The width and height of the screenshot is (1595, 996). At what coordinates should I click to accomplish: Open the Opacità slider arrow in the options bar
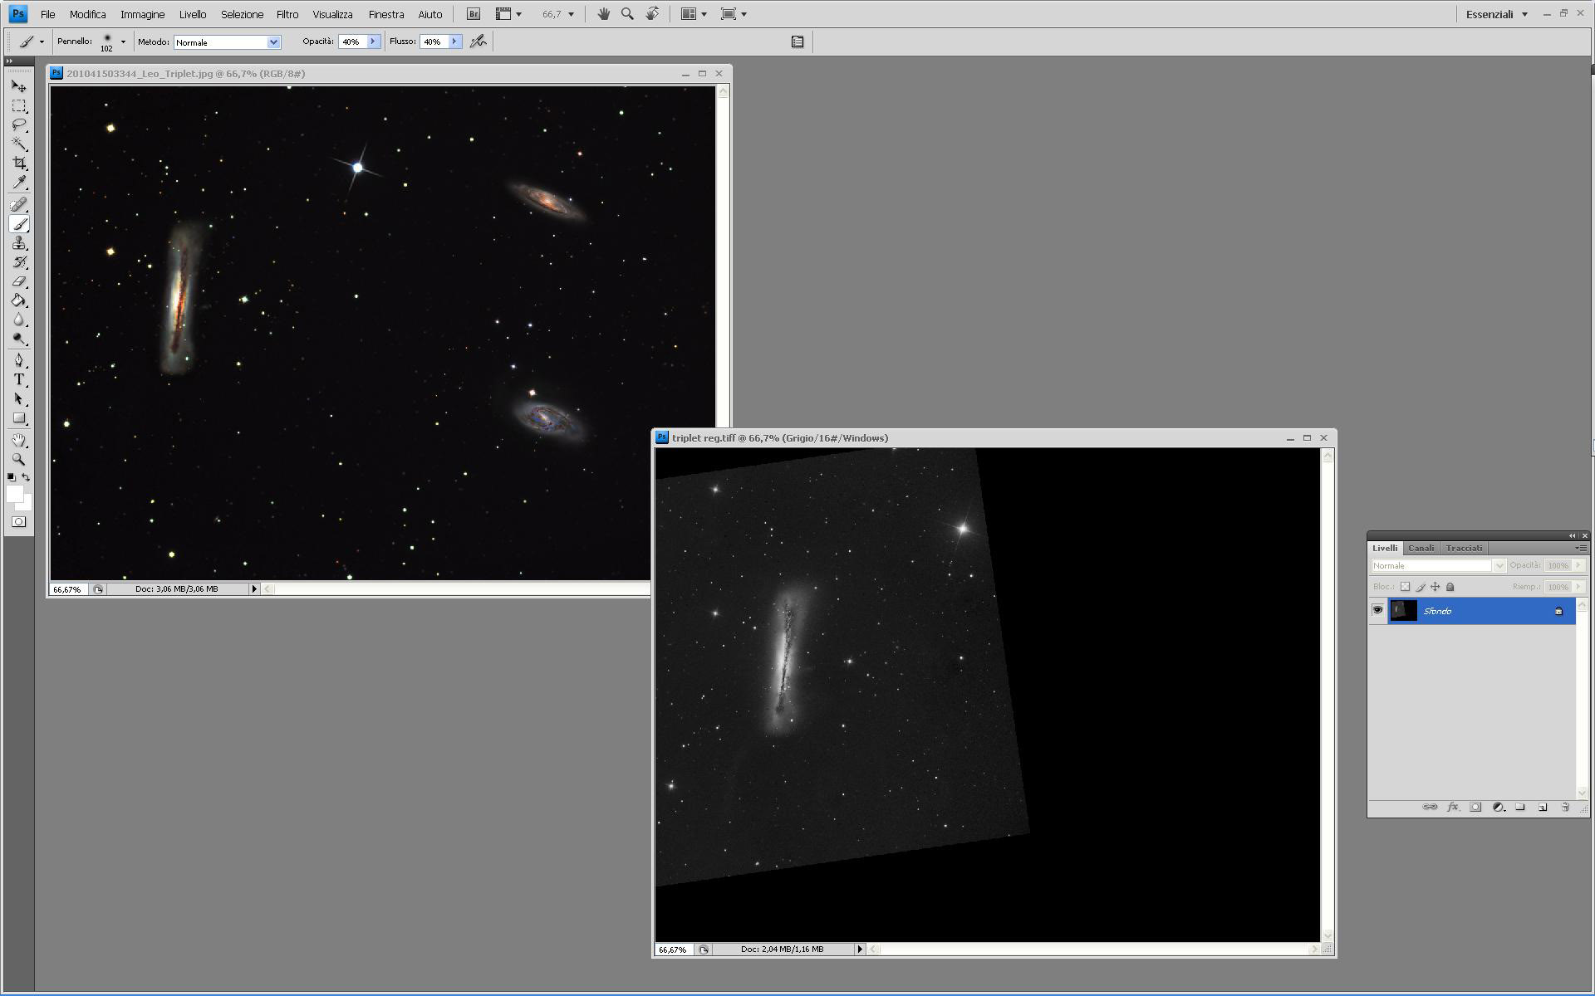(x=373, y=41)
